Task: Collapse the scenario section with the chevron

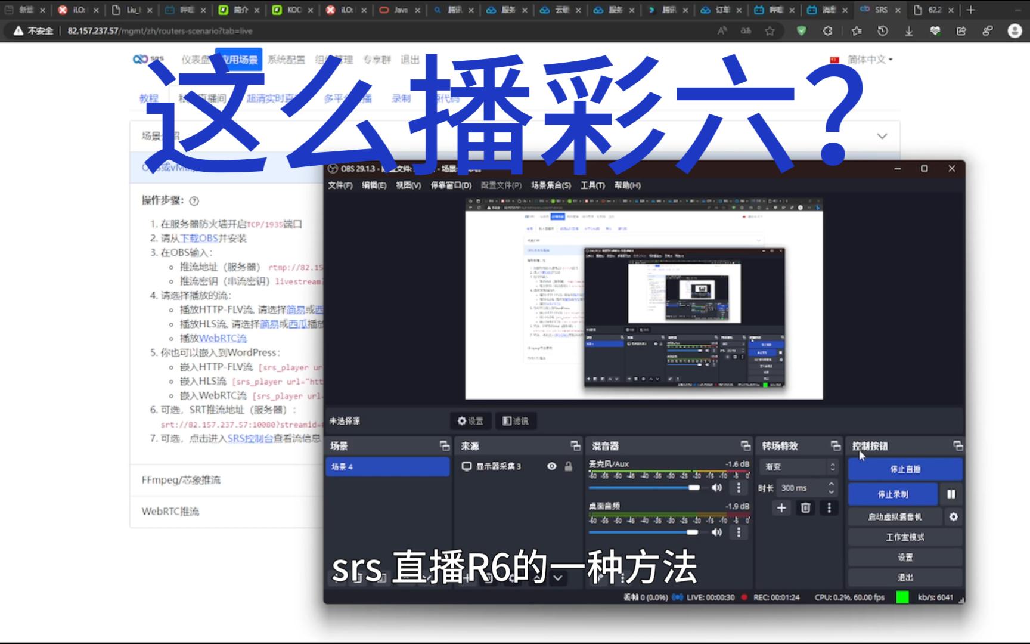Action: click(x=882, y=136)
